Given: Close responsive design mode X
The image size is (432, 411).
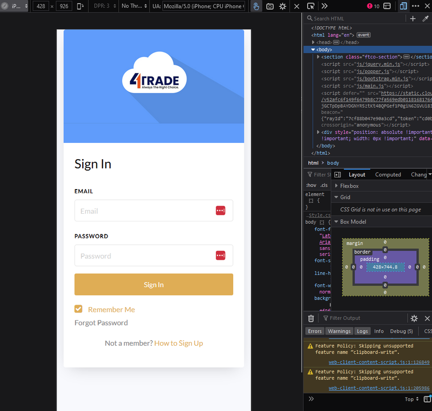Looking at the screenshot, I should (x=297, y=6).
